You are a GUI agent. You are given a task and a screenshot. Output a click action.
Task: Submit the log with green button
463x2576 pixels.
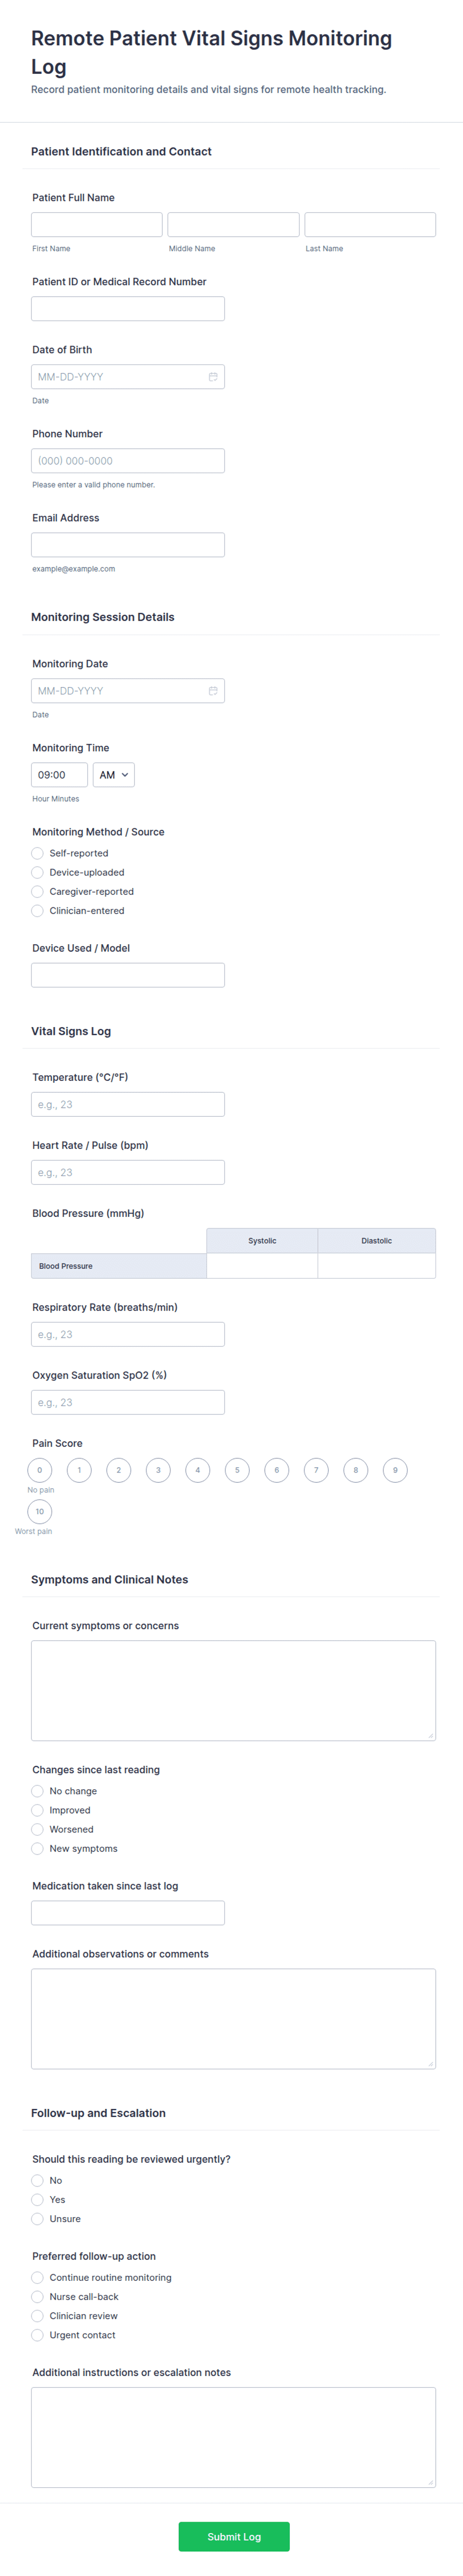point(233,2536)
